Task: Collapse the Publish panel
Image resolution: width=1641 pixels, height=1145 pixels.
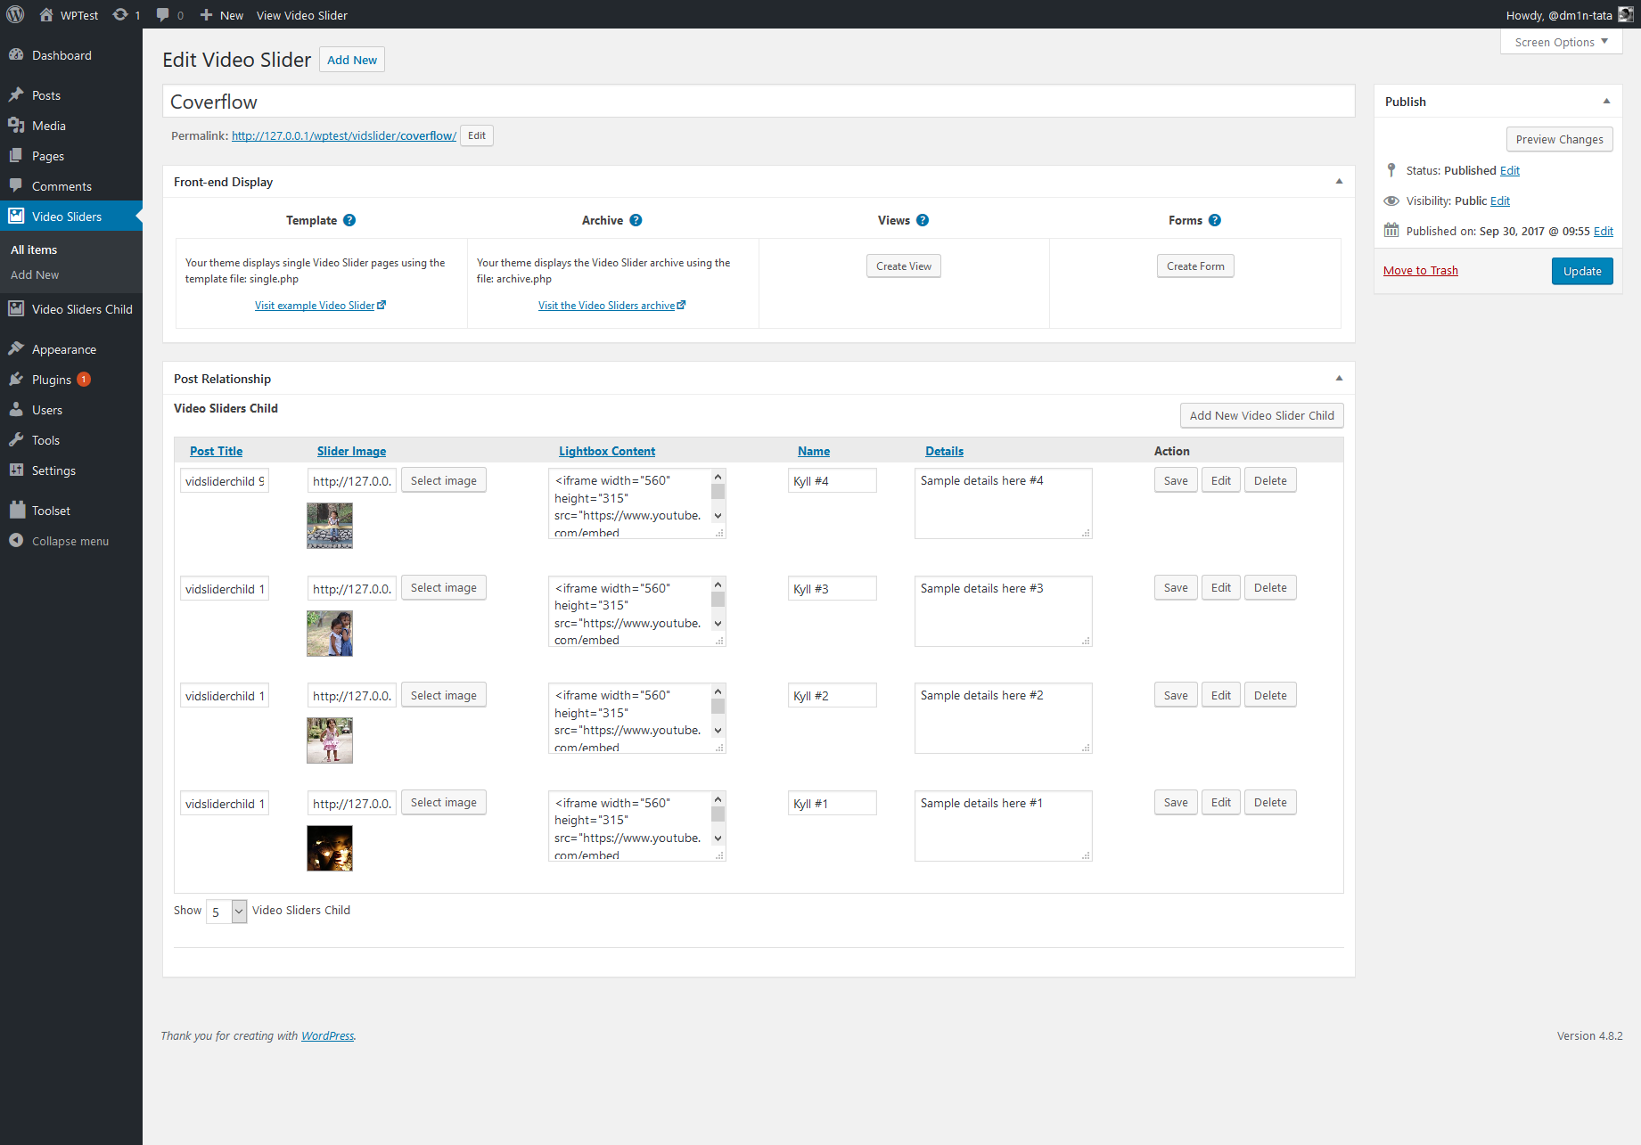Action: (1606, 102)
